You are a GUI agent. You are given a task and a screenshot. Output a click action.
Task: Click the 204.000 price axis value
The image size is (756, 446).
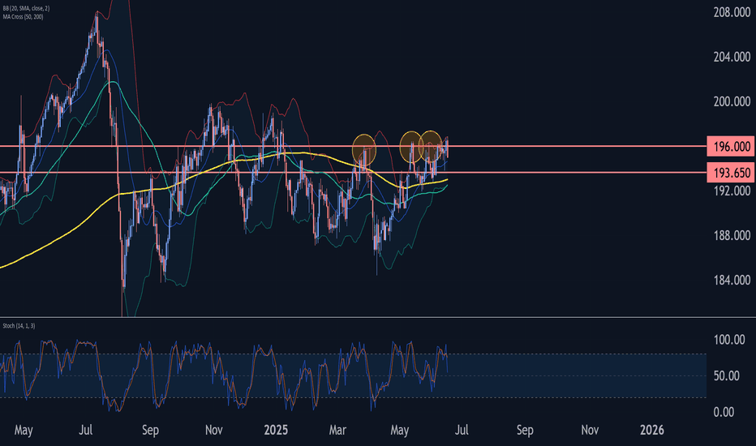(x=732, y=57)
